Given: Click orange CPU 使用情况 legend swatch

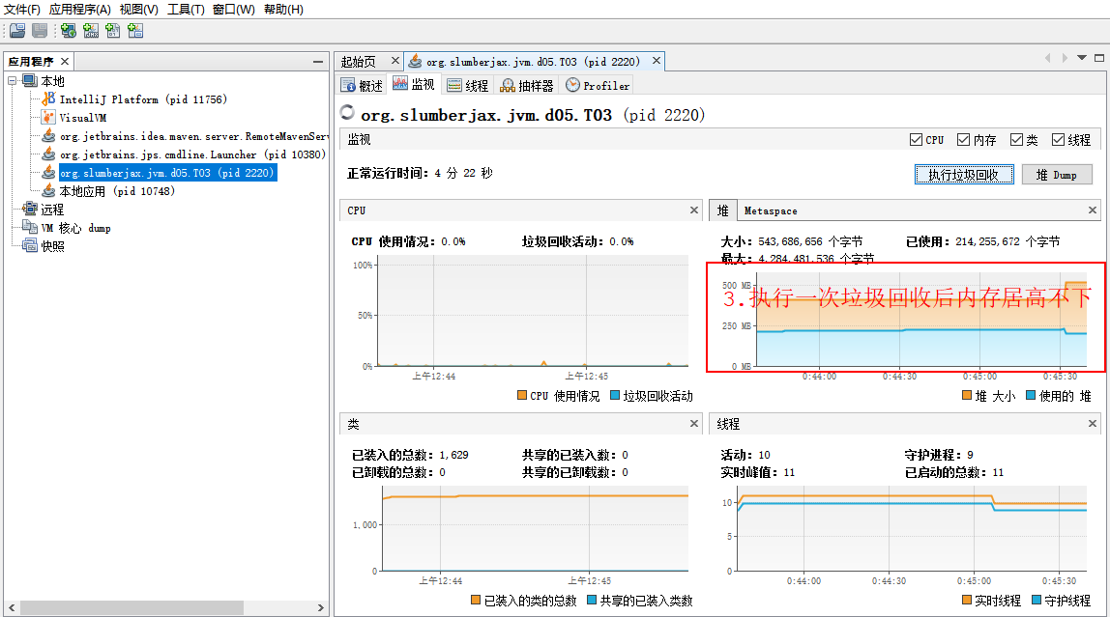Looking at the screenshot, I should pyautogui.click(x=522, y=395).
